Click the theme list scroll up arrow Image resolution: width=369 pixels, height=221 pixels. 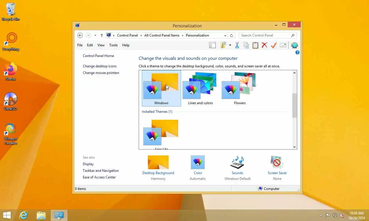coord(294,73)
